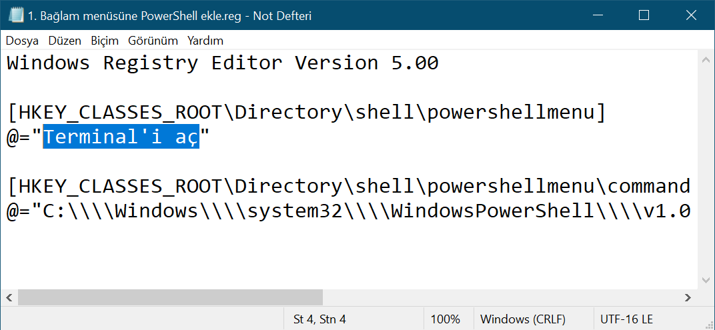This screenshot has width=715, height=330.
Task: Click the horizontal scrollbar thumb
Action: (170, 297)
